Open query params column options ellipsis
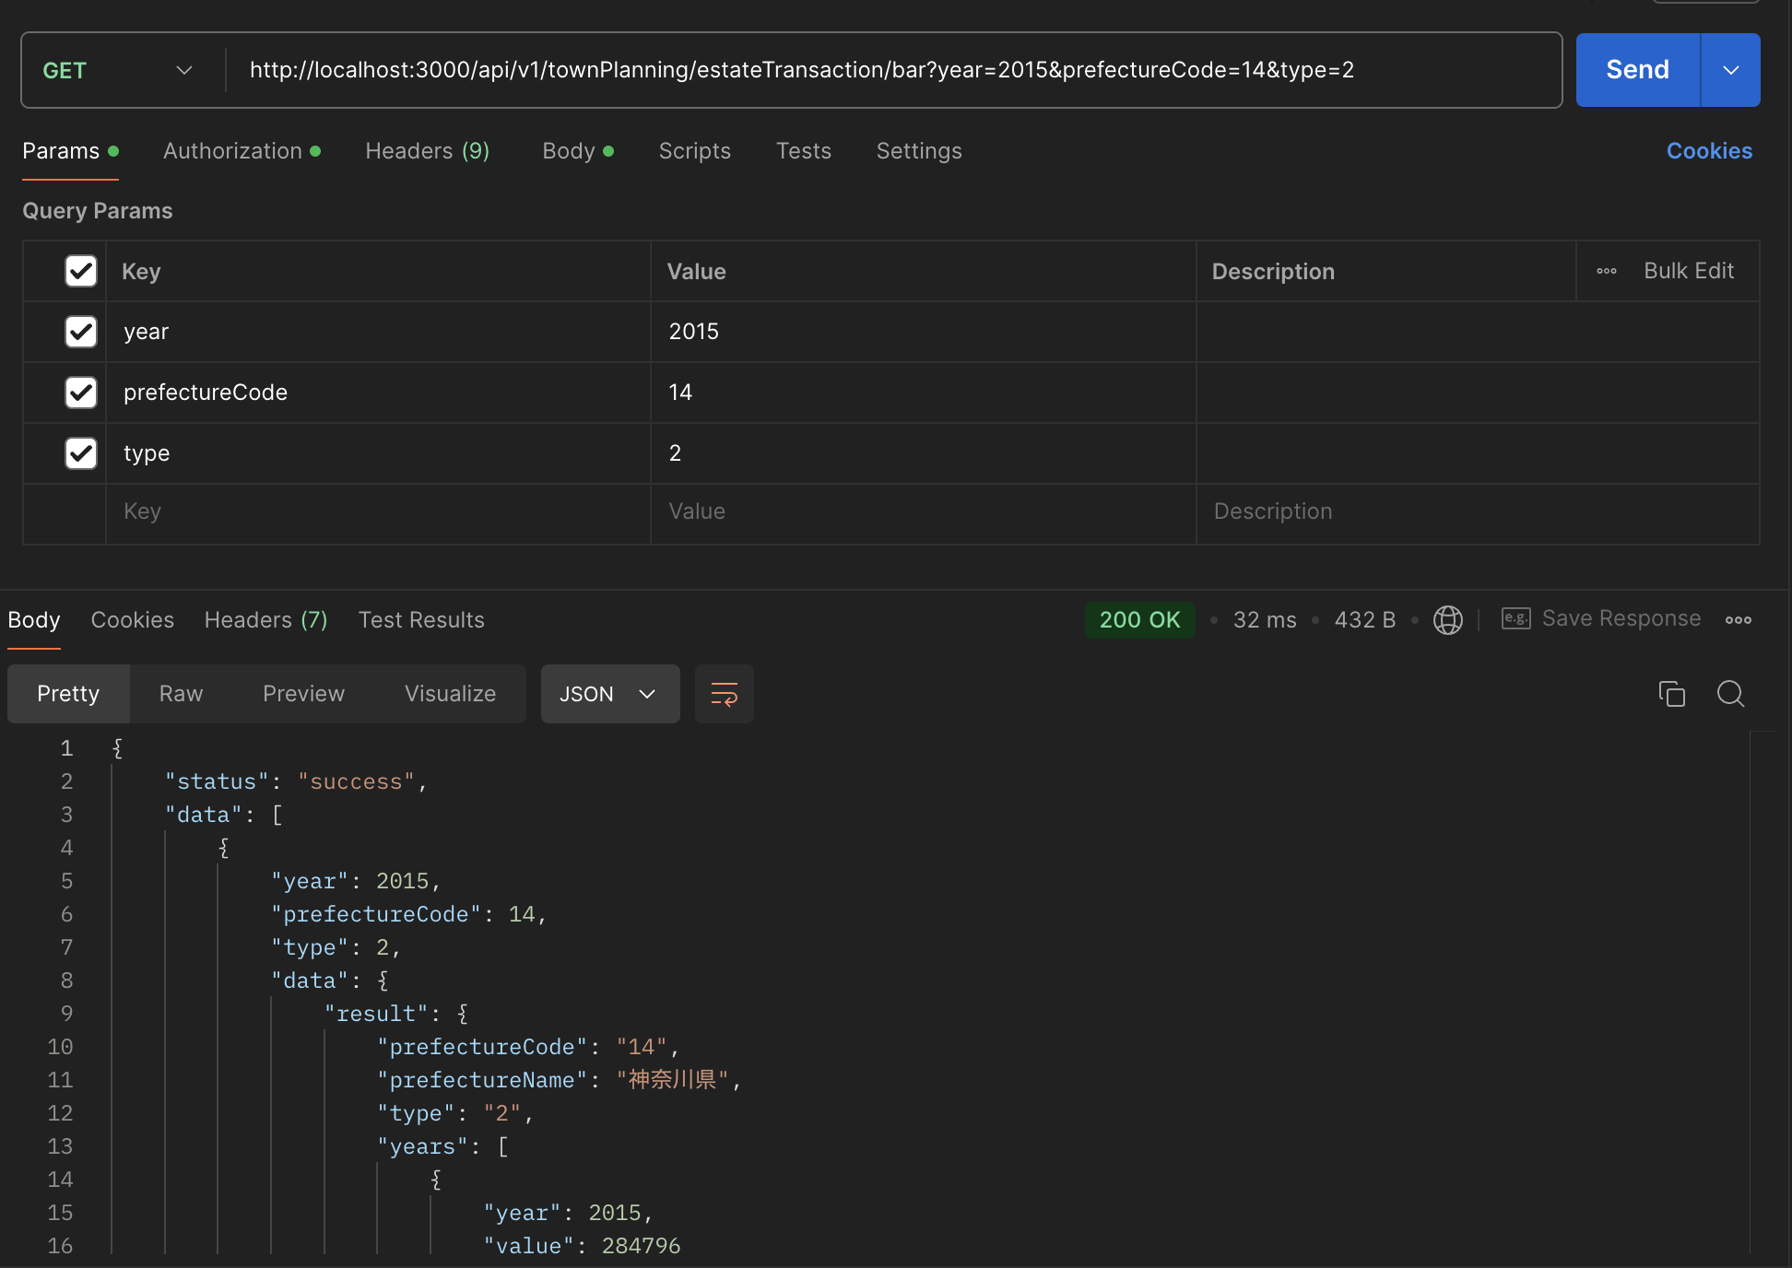Viewport: 1792px width, 1268px height. pos(1607,271)
